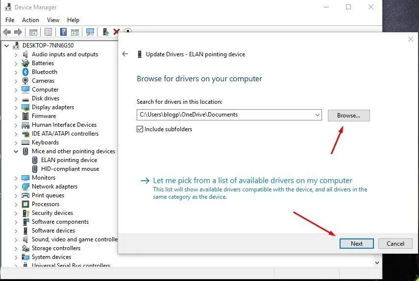This screenshot has height=281, width=419.
Task: Expand the Bluetooth tree node
Action: (16, 72)
